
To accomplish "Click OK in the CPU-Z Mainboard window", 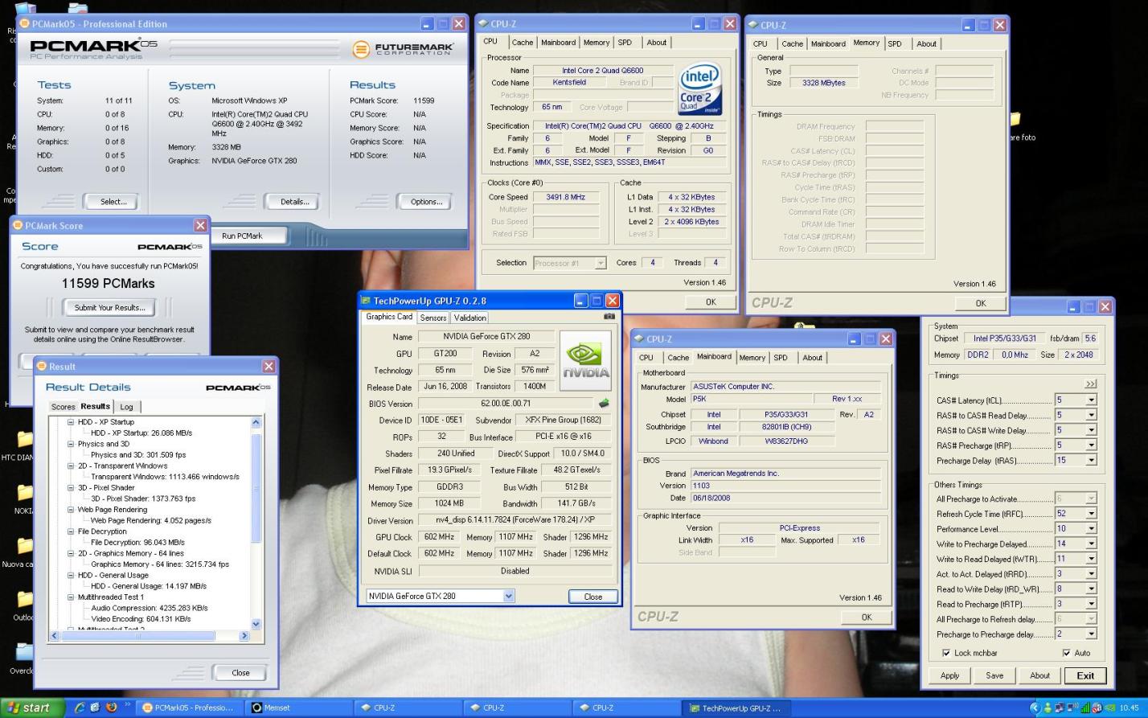I will [866, 617].
